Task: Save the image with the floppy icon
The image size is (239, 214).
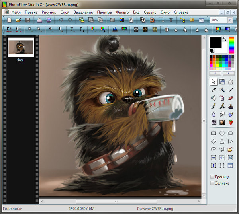Action: pos(28,20)
